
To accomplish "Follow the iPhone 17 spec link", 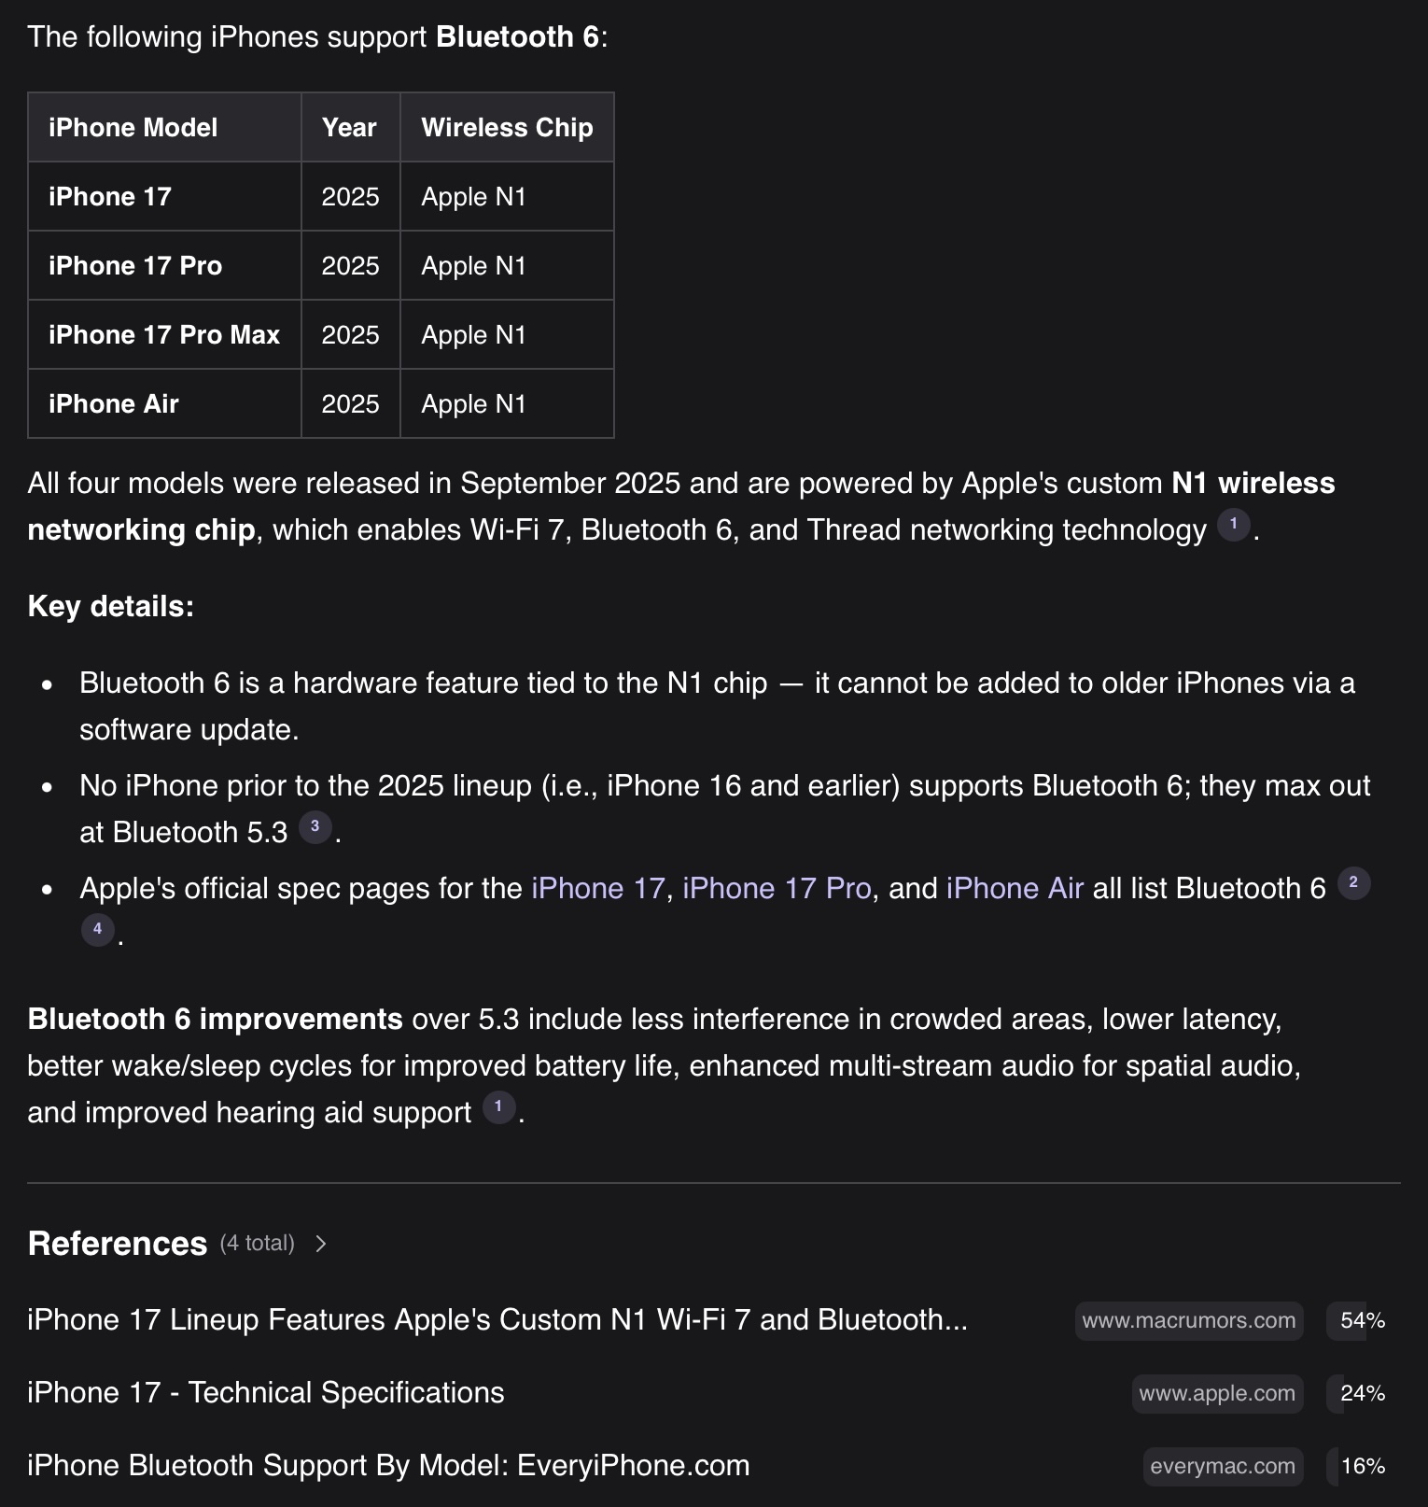I will coord(597,888).
